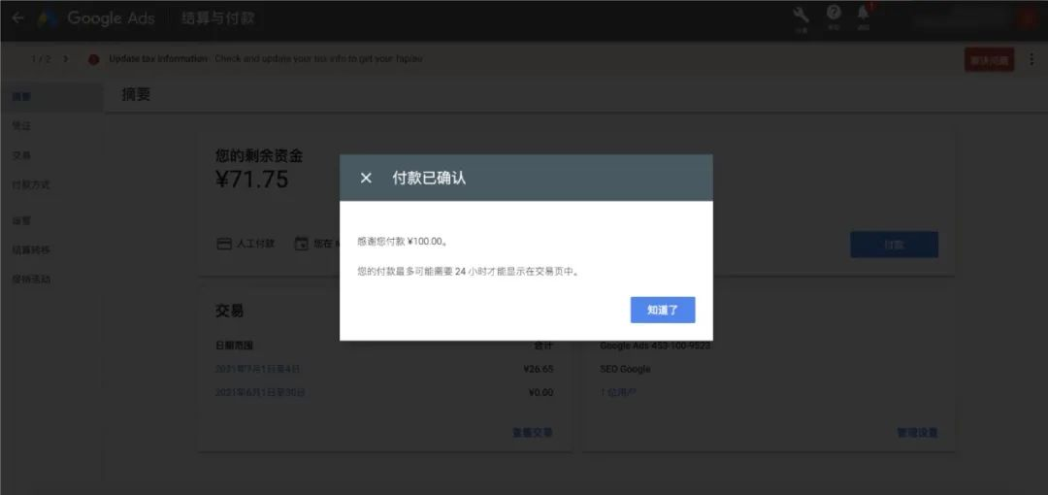Click the ¥26.65 transaction total
This screenshot has height=495, width=1048.
click(539, 369)
